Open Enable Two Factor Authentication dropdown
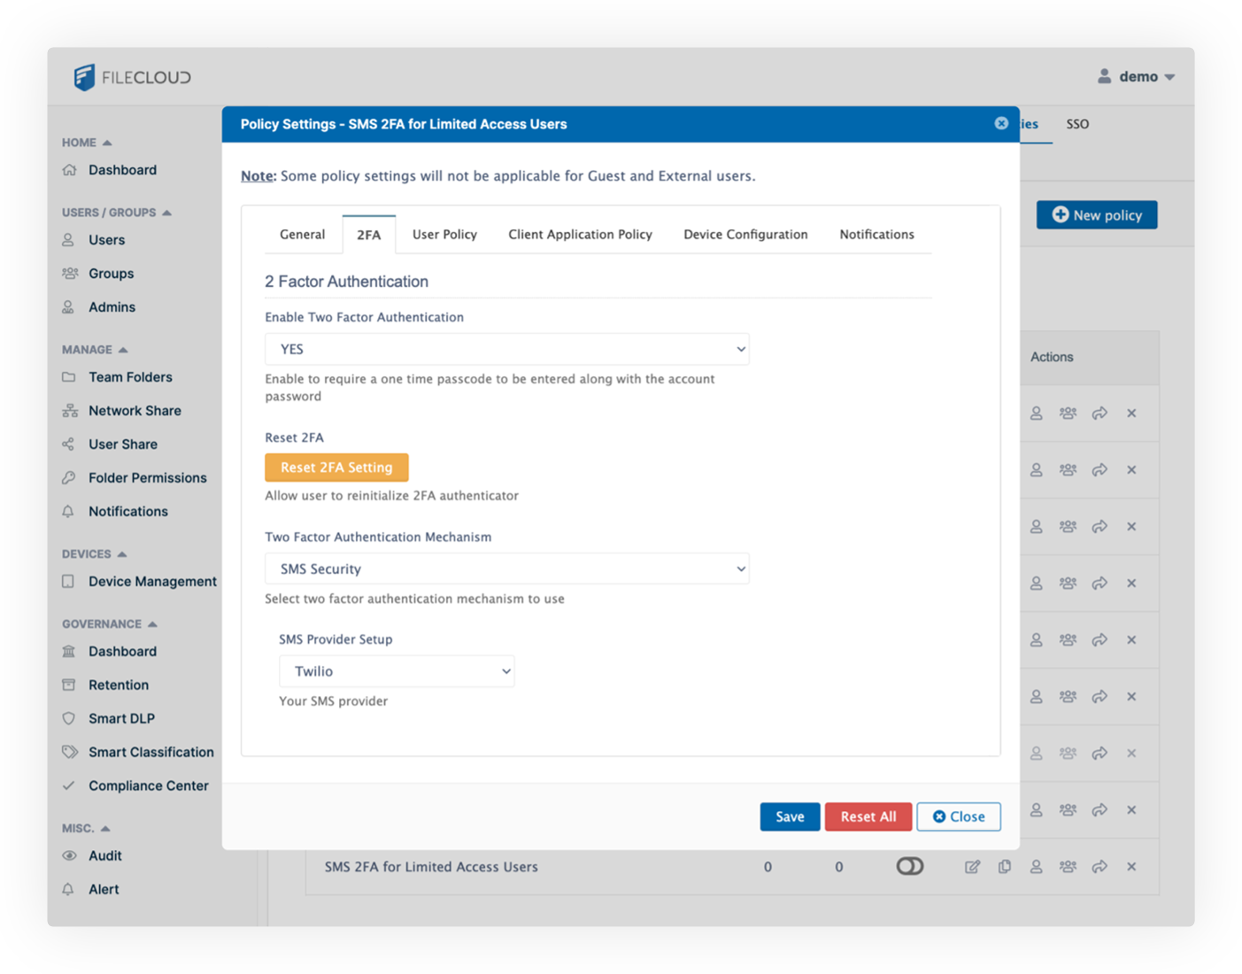Viewport: 1242px width, 974px height. 506,349
